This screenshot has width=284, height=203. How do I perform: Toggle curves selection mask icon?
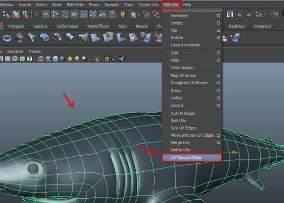65,14
